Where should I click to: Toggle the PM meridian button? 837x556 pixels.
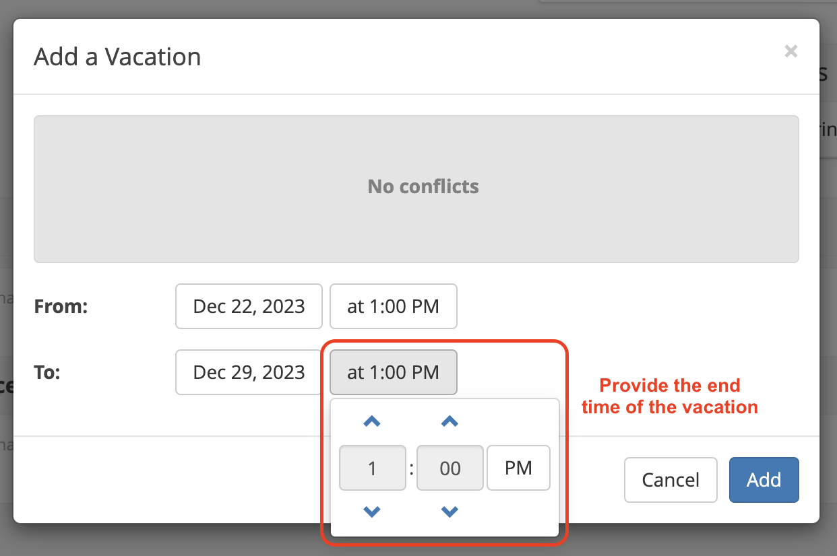click(518, 468)
